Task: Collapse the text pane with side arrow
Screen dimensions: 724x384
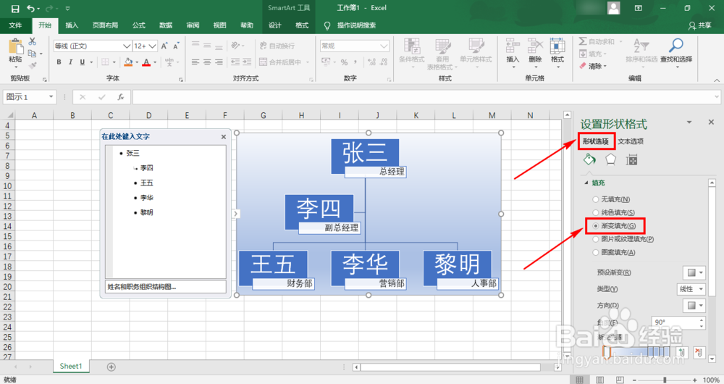Action: point(236,214)
